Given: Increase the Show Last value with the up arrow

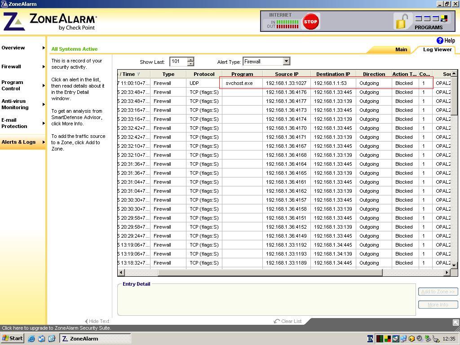Looking at the screenshot, I should [x=190, y=59].
